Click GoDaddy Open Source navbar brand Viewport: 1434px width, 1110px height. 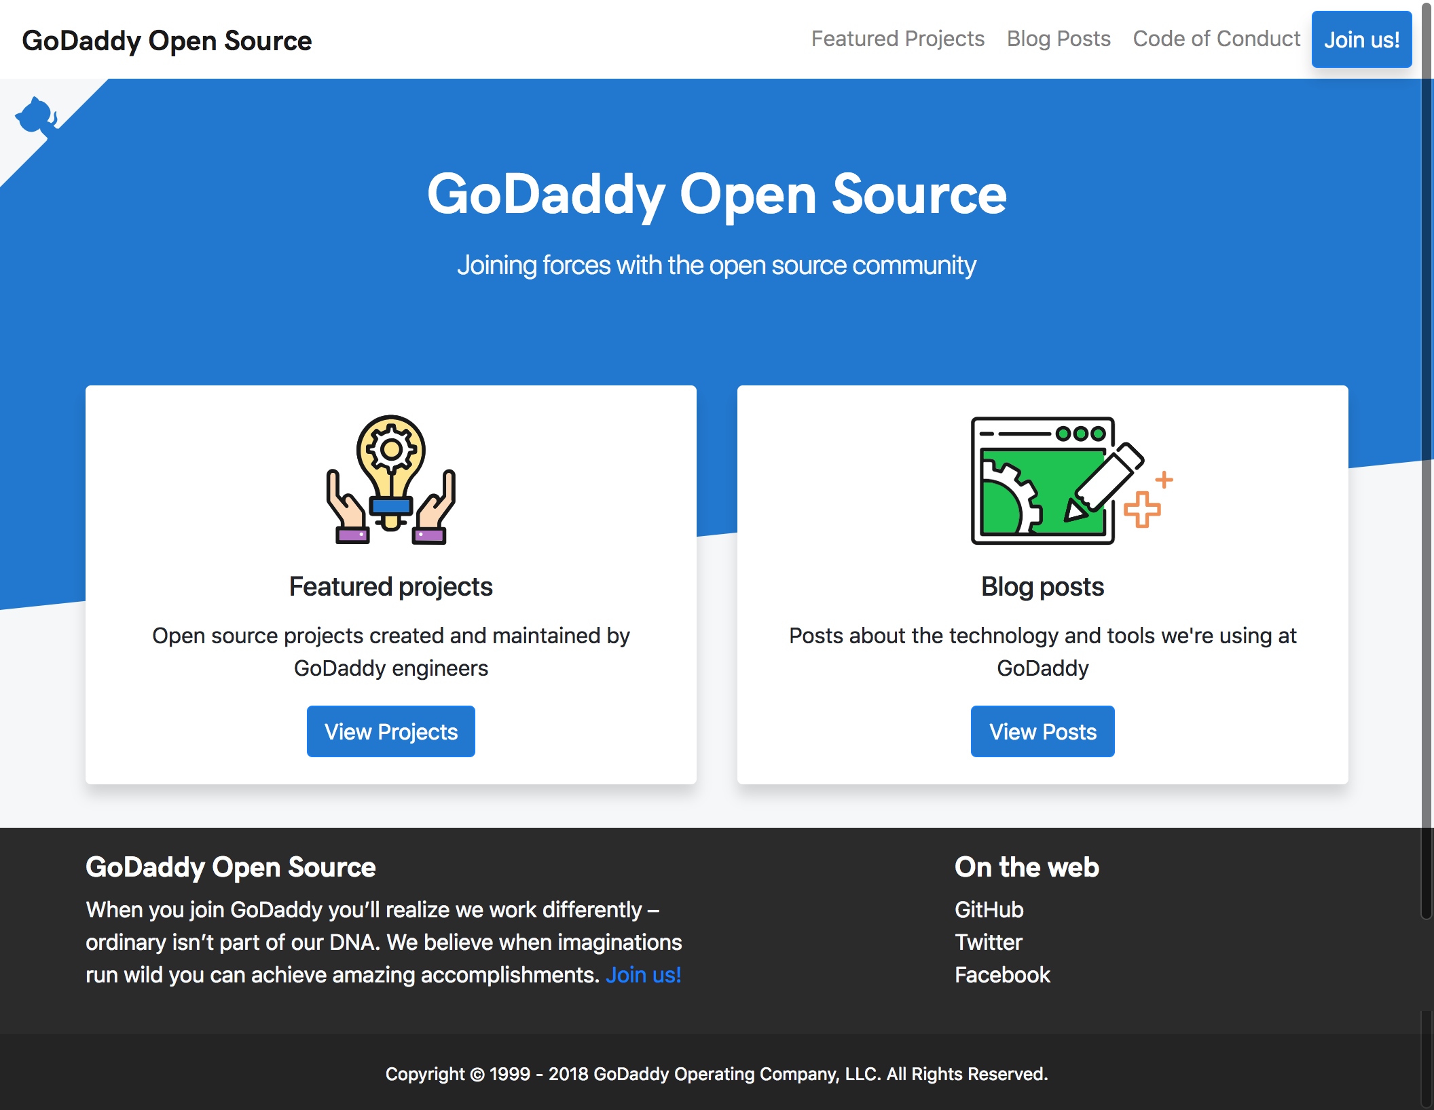(167, 41)
